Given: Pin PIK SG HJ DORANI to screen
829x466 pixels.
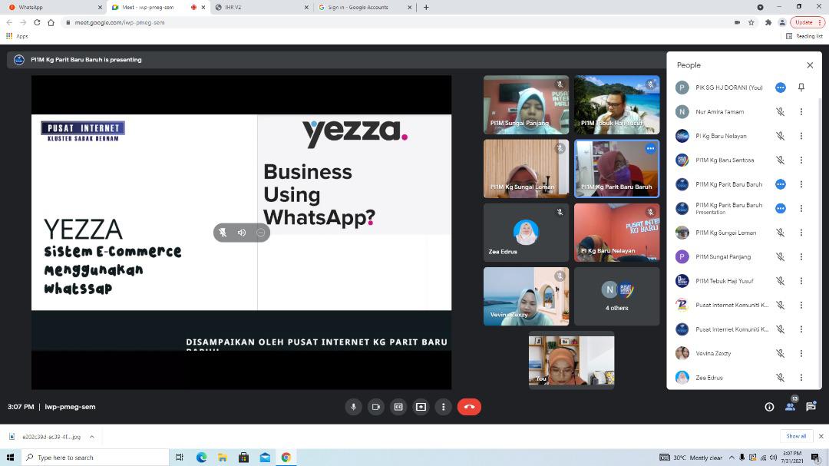Looking at the screenshot, I should (x=801, y=88).
